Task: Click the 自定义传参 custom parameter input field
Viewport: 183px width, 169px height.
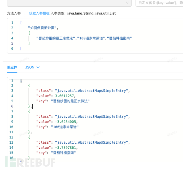Action: coord(159,3)
